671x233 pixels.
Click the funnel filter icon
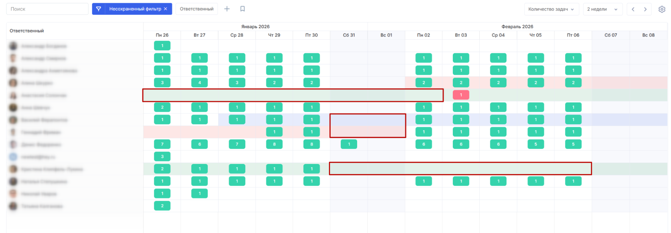(x=98, y=9)
